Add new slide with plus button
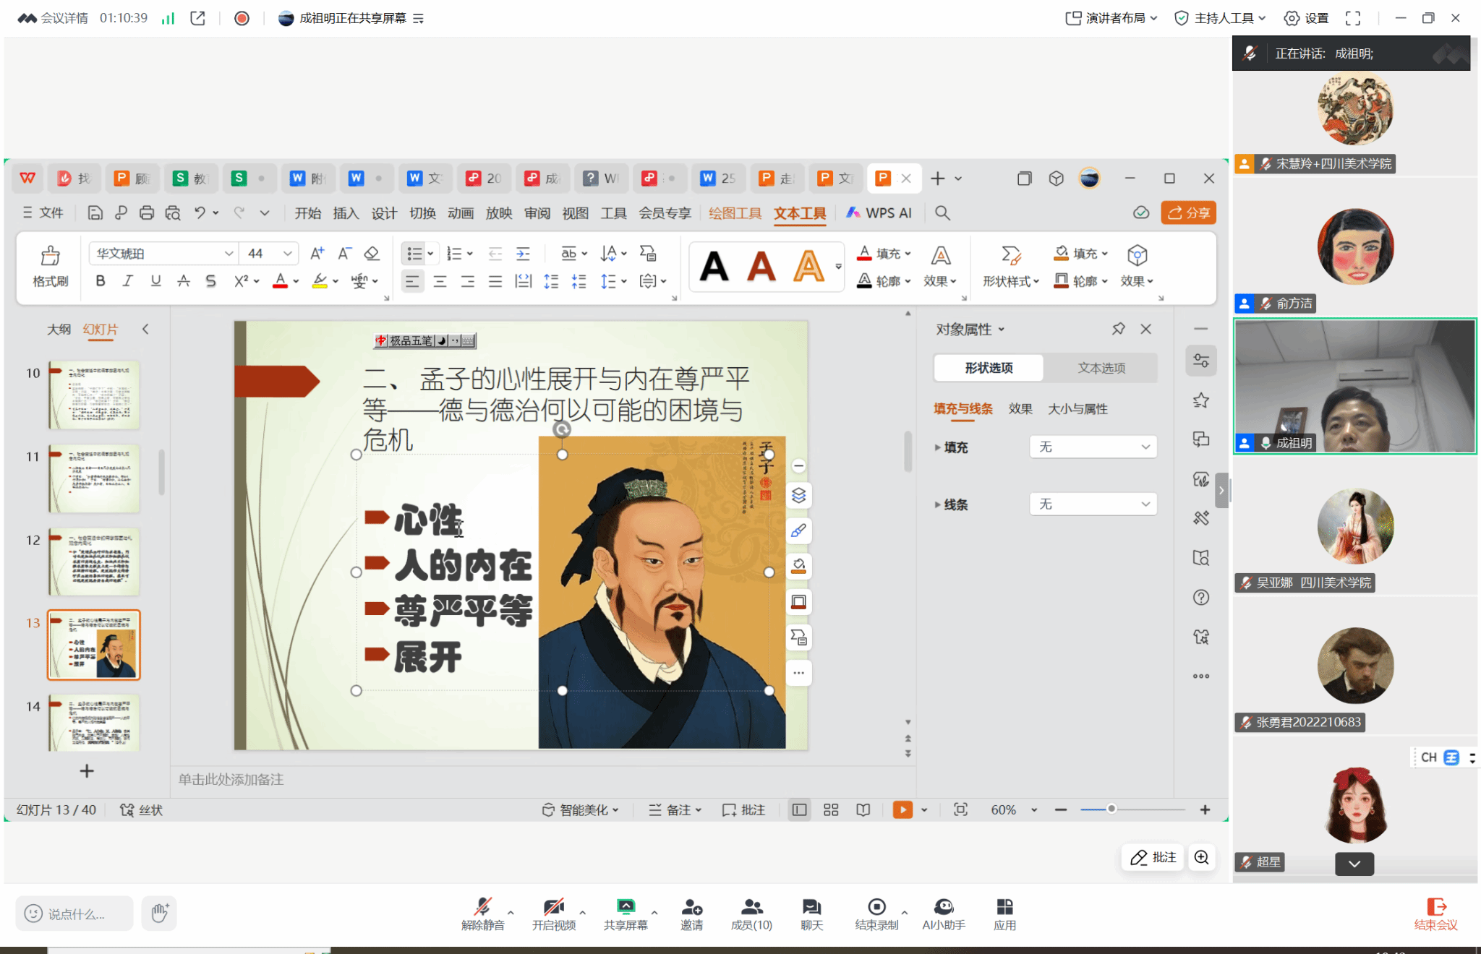This screenshot has height=954, width=1481. coord(87,771)
